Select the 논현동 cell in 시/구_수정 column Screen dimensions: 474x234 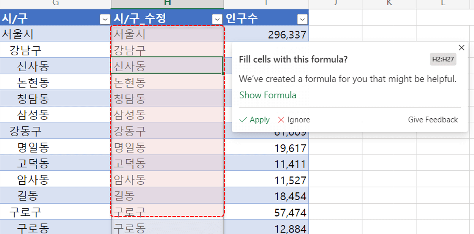pyautogui.click(x=167, y=82)
